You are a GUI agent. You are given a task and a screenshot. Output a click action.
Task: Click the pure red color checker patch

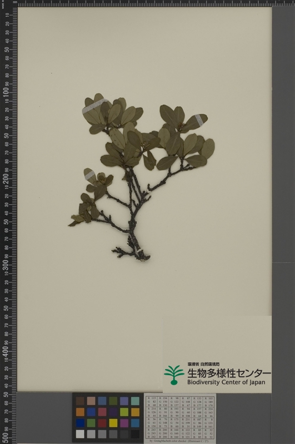(102, 423)
